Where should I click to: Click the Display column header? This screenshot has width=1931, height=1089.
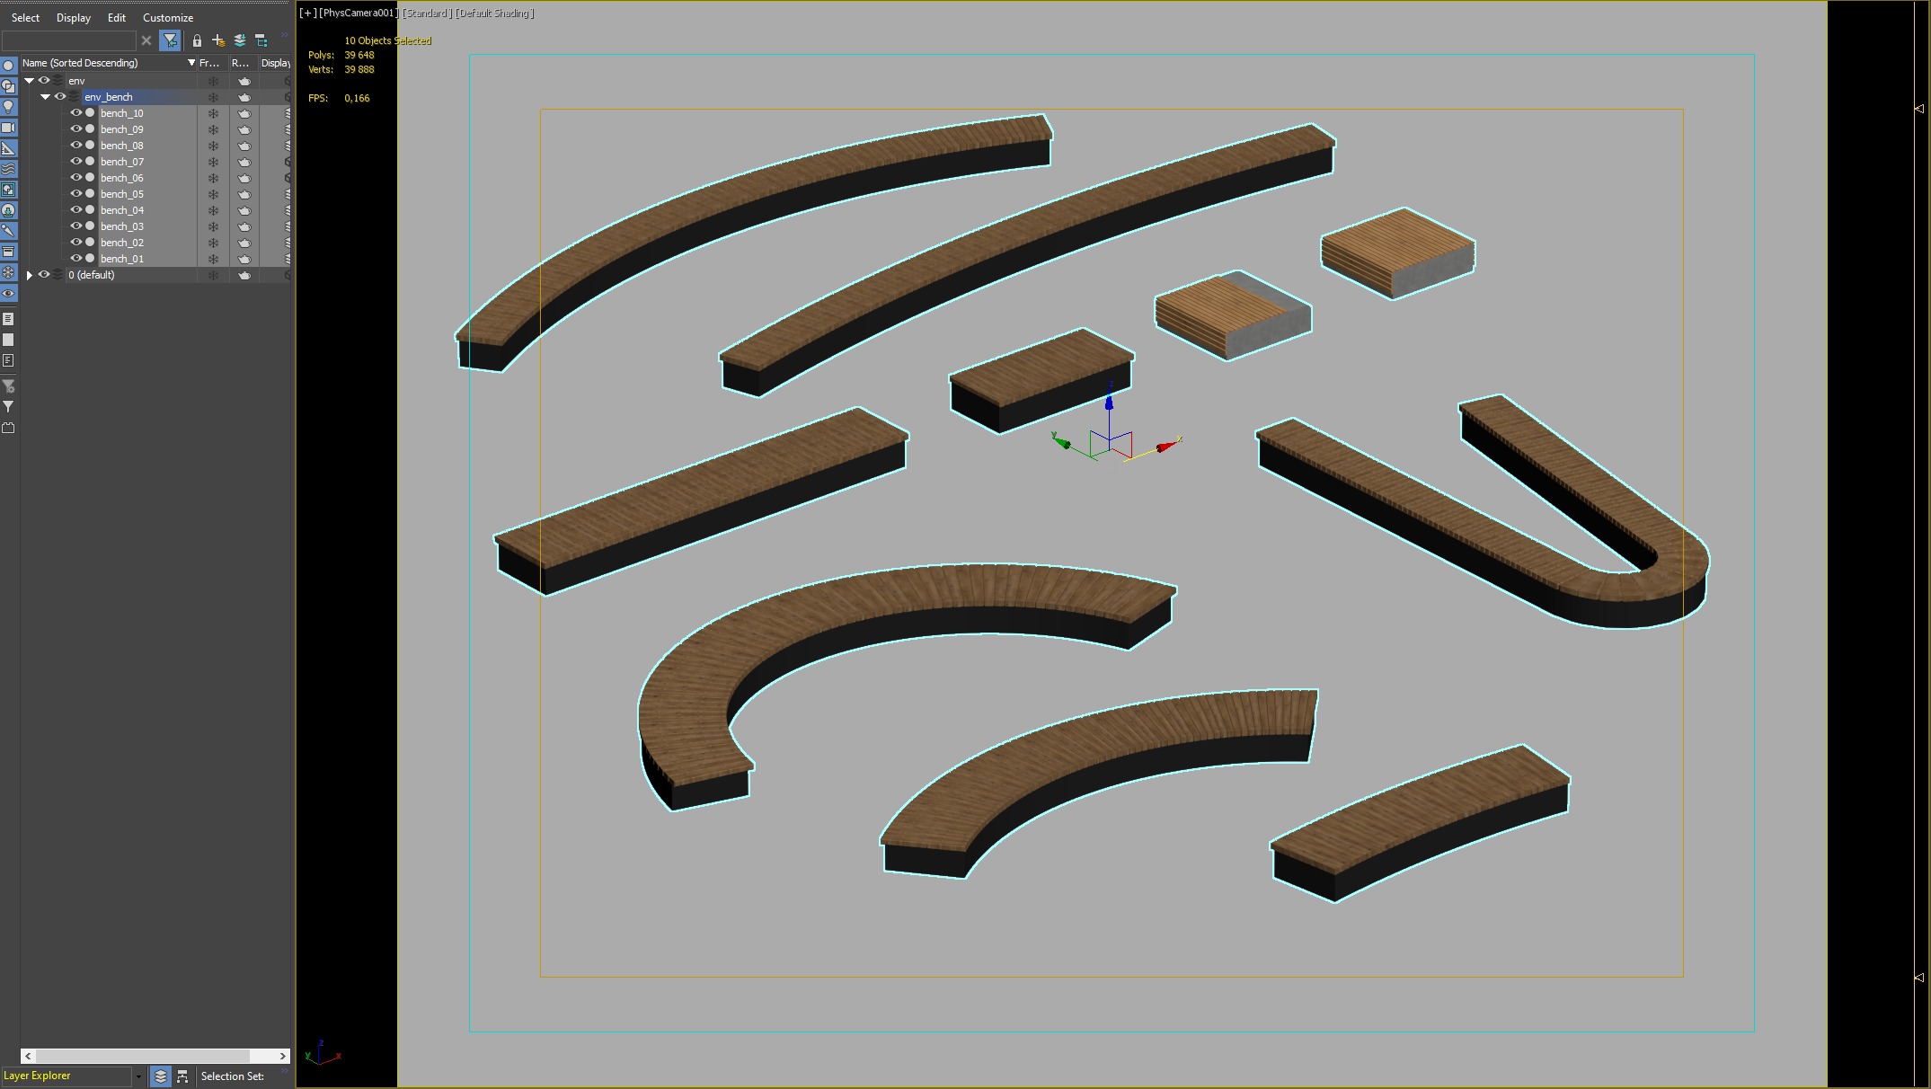[x=276, y=63]
